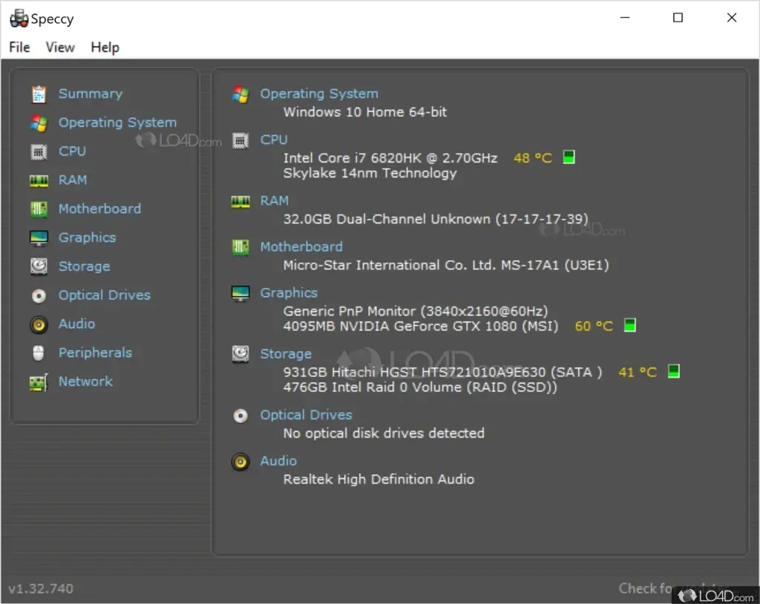The image size is (760, 604).
Task: Click the 48 °C CPU temperature value
Action: click(x=533, y=158)
